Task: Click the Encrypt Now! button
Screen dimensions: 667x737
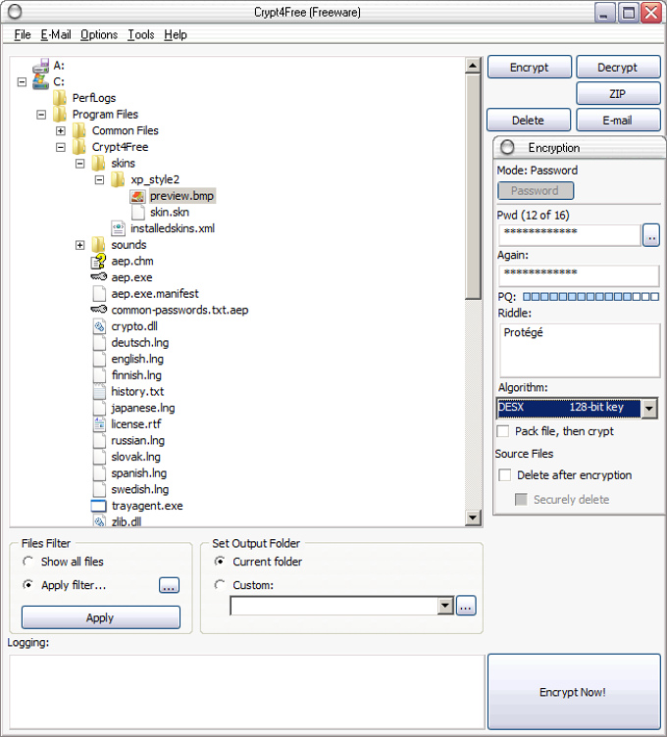Action: click(x=574, y=691)
